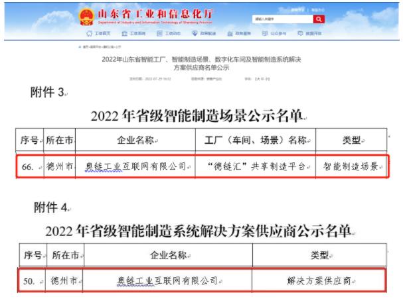The height and width of the screenshot is (299, 403).
Task: Open the 数据开放 navigation item
Action: (313, 33)
